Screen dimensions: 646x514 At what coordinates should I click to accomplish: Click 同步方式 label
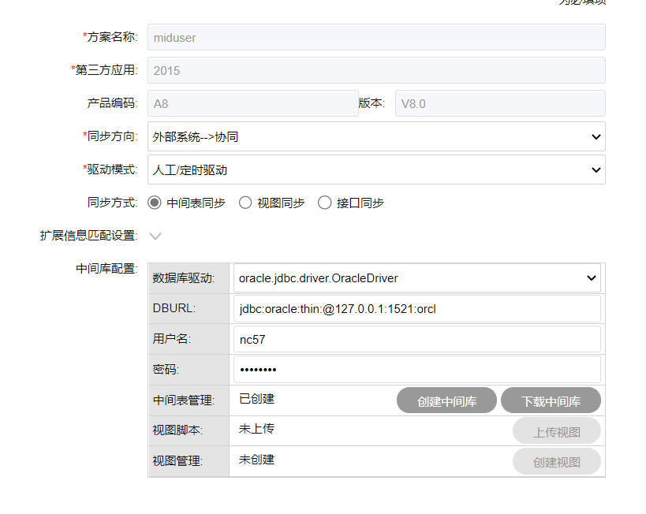(x=112, y=203)
